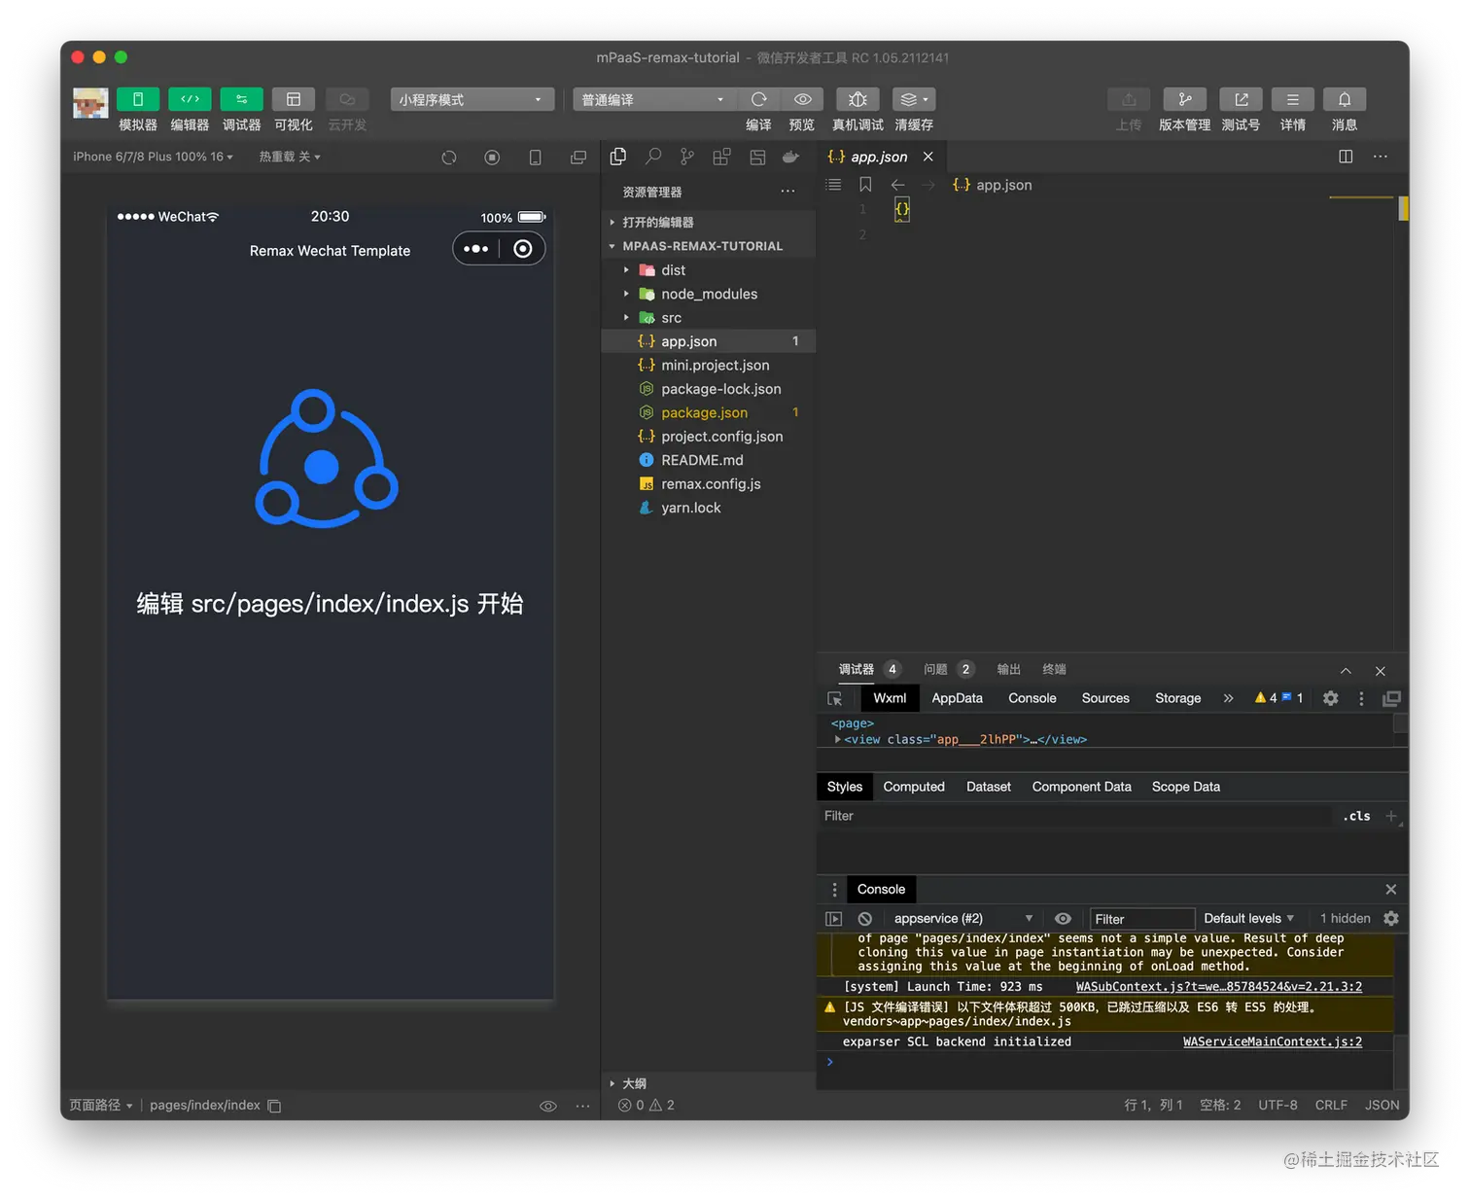Clear the console log
Image resolution: width=1470 pixels, height=1200 pixels.
coord(865,919)
